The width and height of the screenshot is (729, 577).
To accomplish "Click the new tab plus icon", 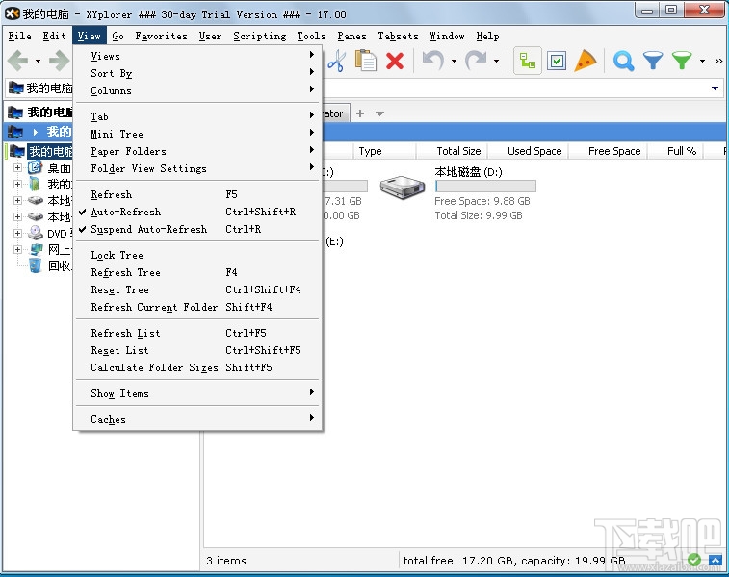I will (360, 113).
